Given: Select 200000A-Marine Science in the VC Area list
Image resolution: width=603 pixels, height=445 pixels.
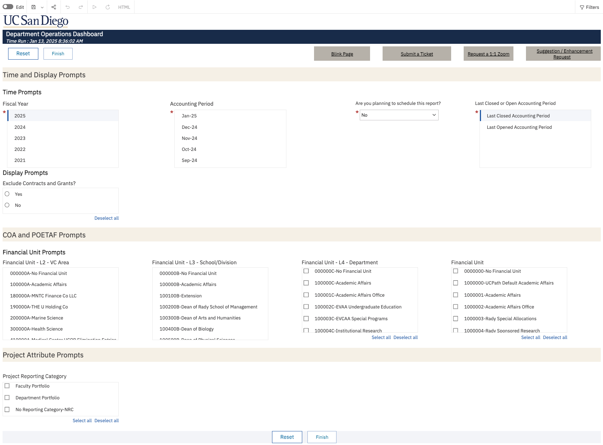Looking at the screenshot, I should pos(36,318).
